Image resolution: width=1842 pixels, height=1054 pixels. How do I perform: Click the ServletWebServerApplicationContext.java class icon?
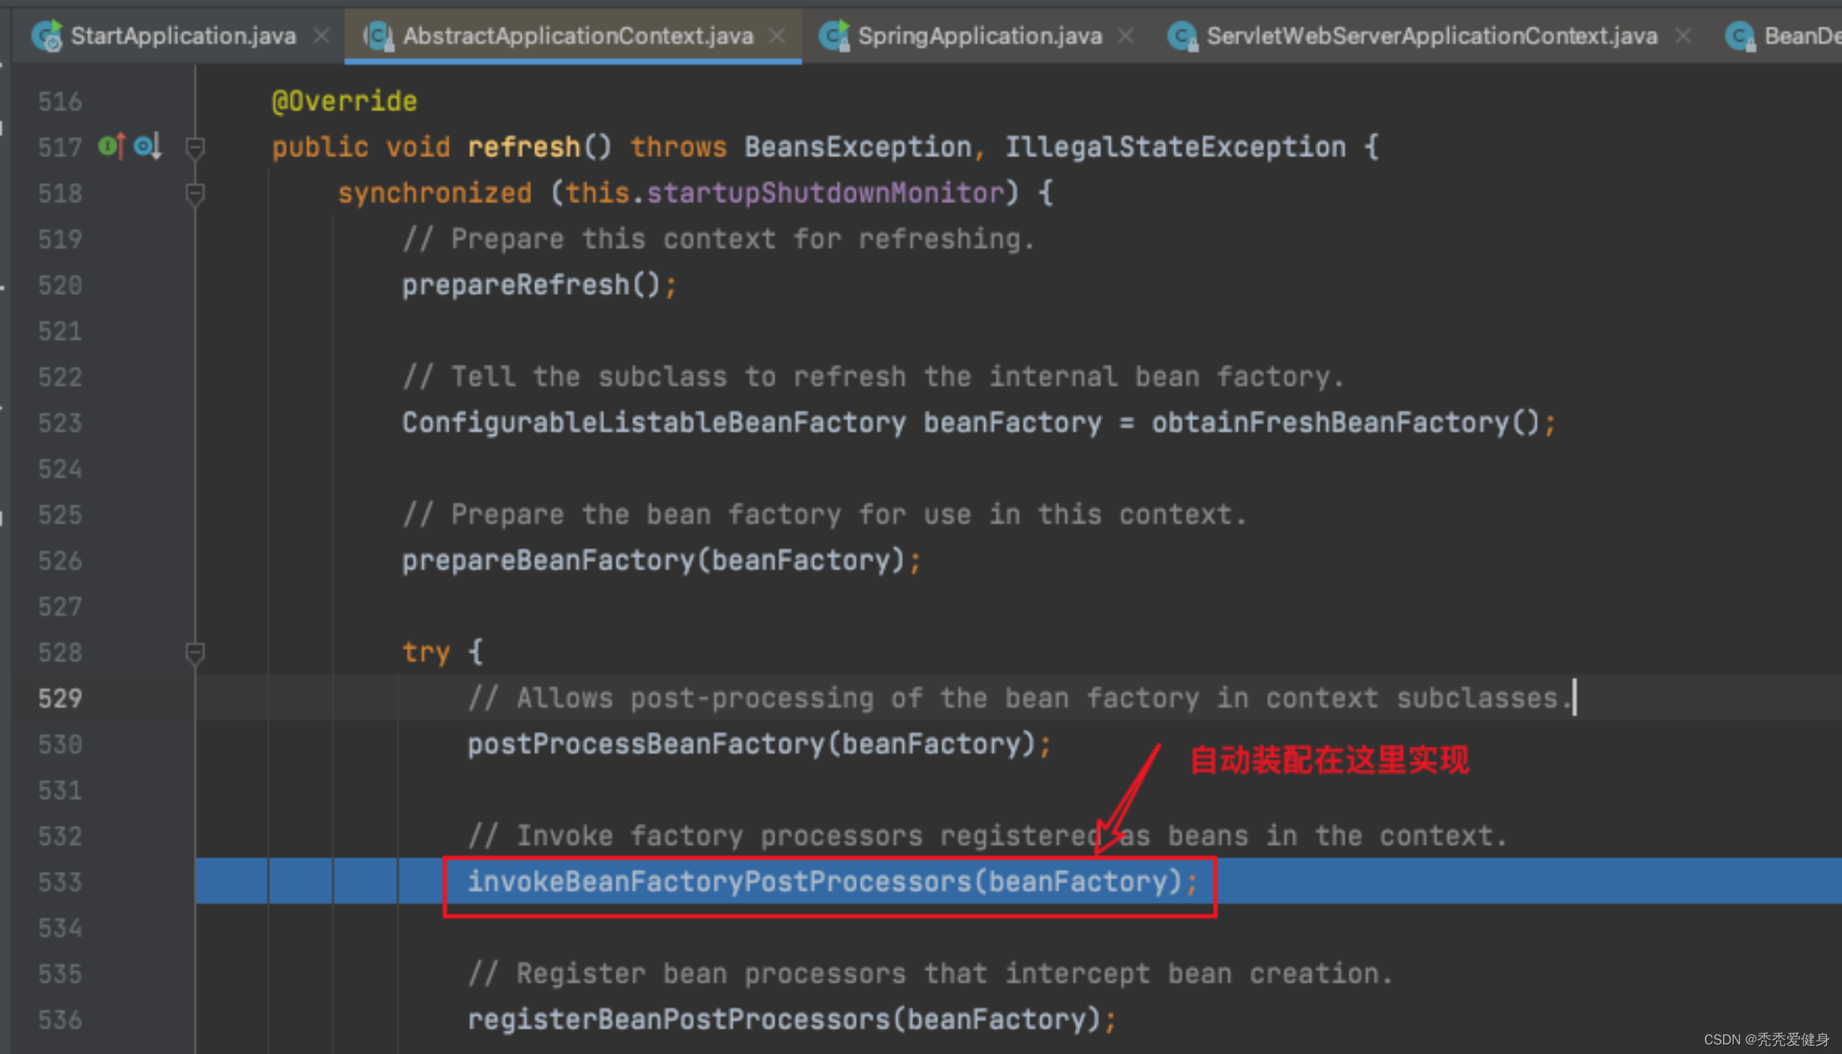click(1182, 36)
